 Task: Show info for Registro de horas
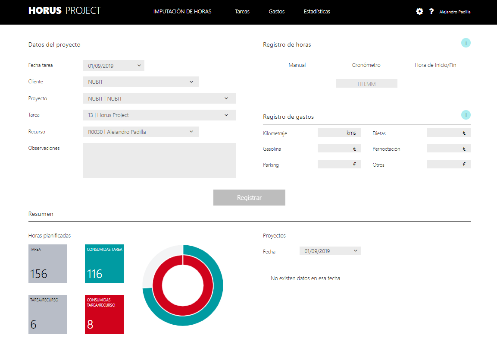(466, 43)
